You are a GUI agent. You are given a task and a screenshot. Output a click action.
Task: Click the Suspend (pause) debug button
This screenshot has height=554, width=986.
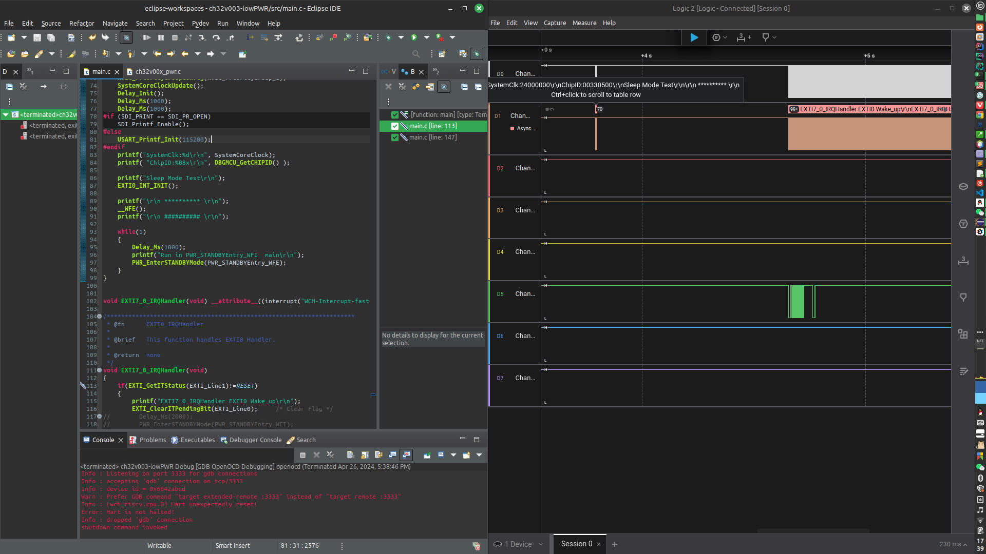pyautogui.click(x=161, y=37)
